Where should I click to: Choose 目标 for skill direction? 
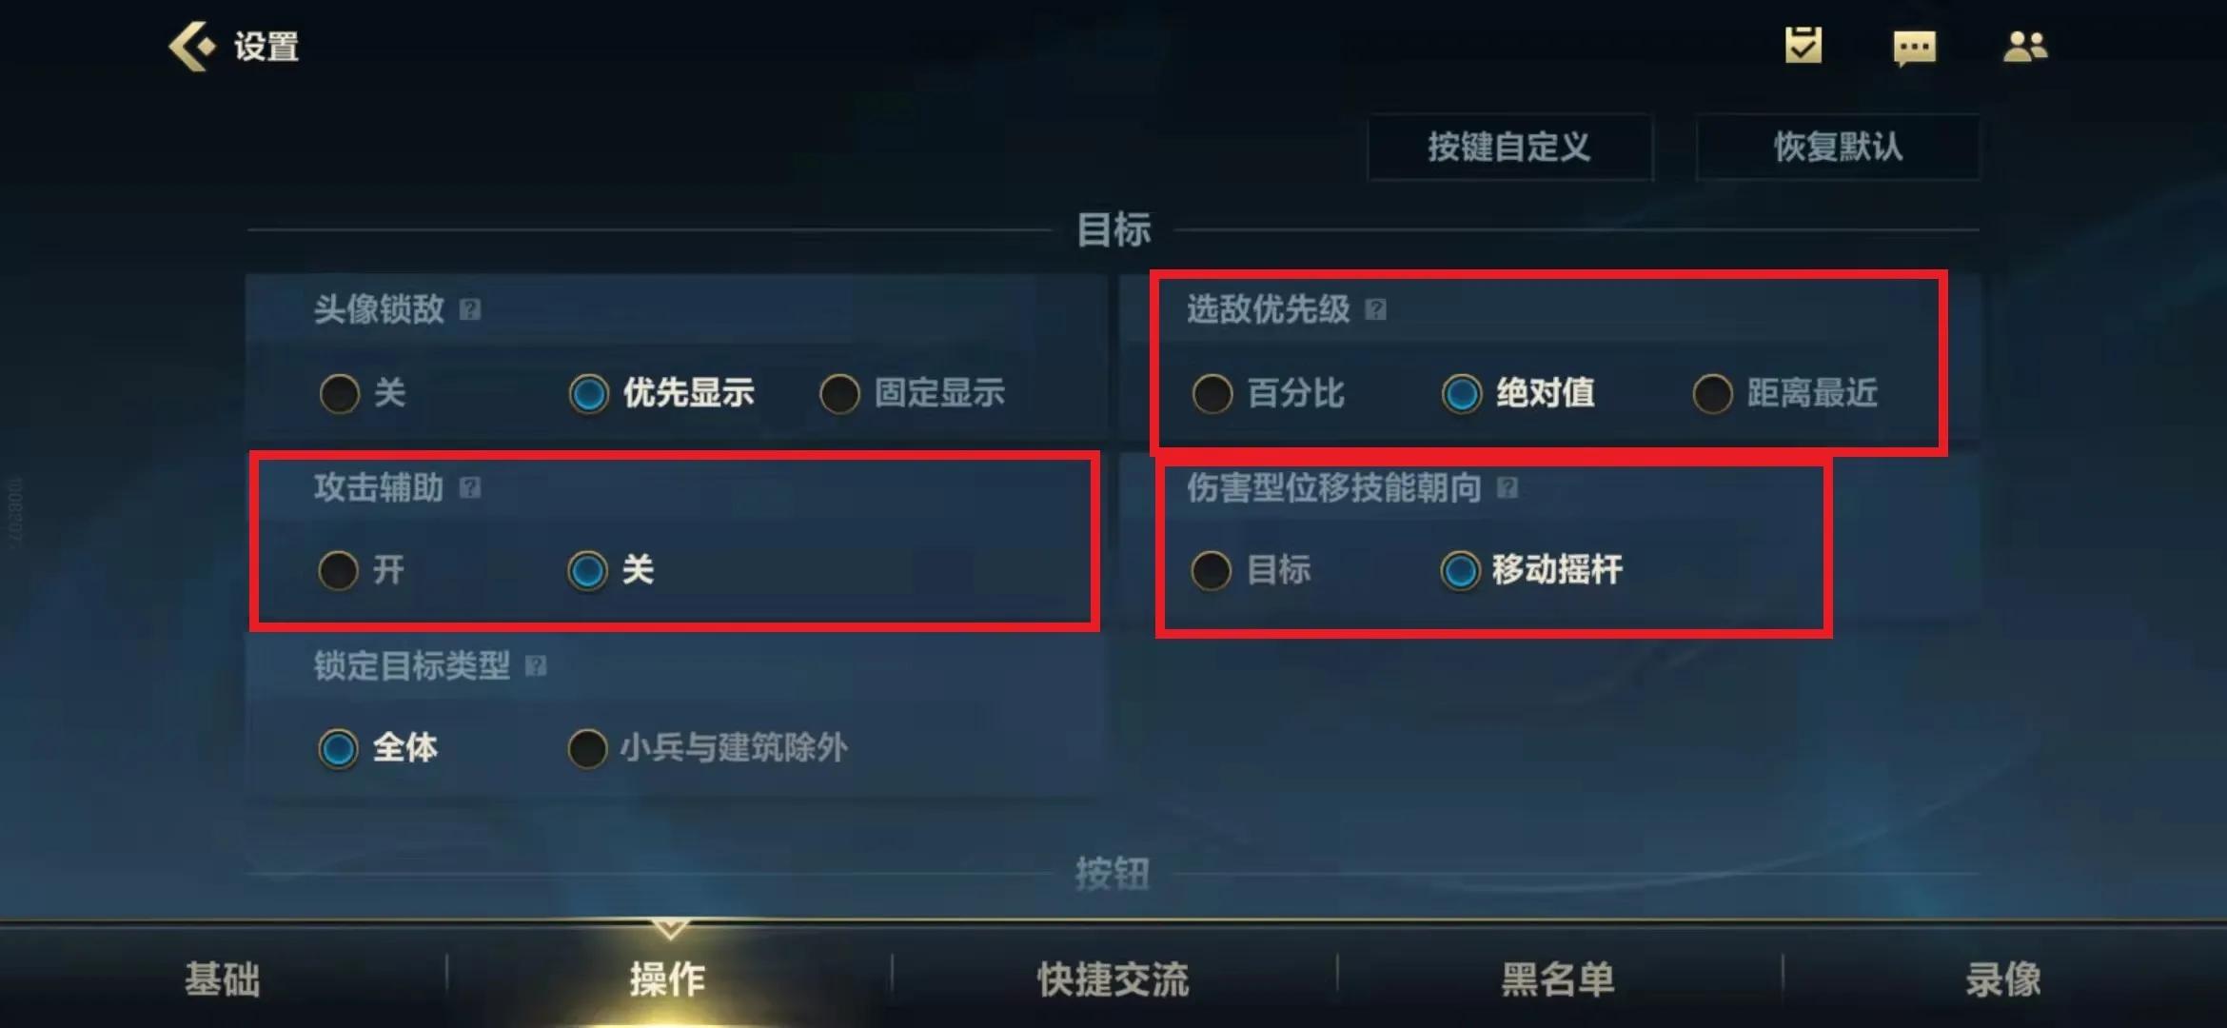pyautogui.click(x=1251, y=570)
